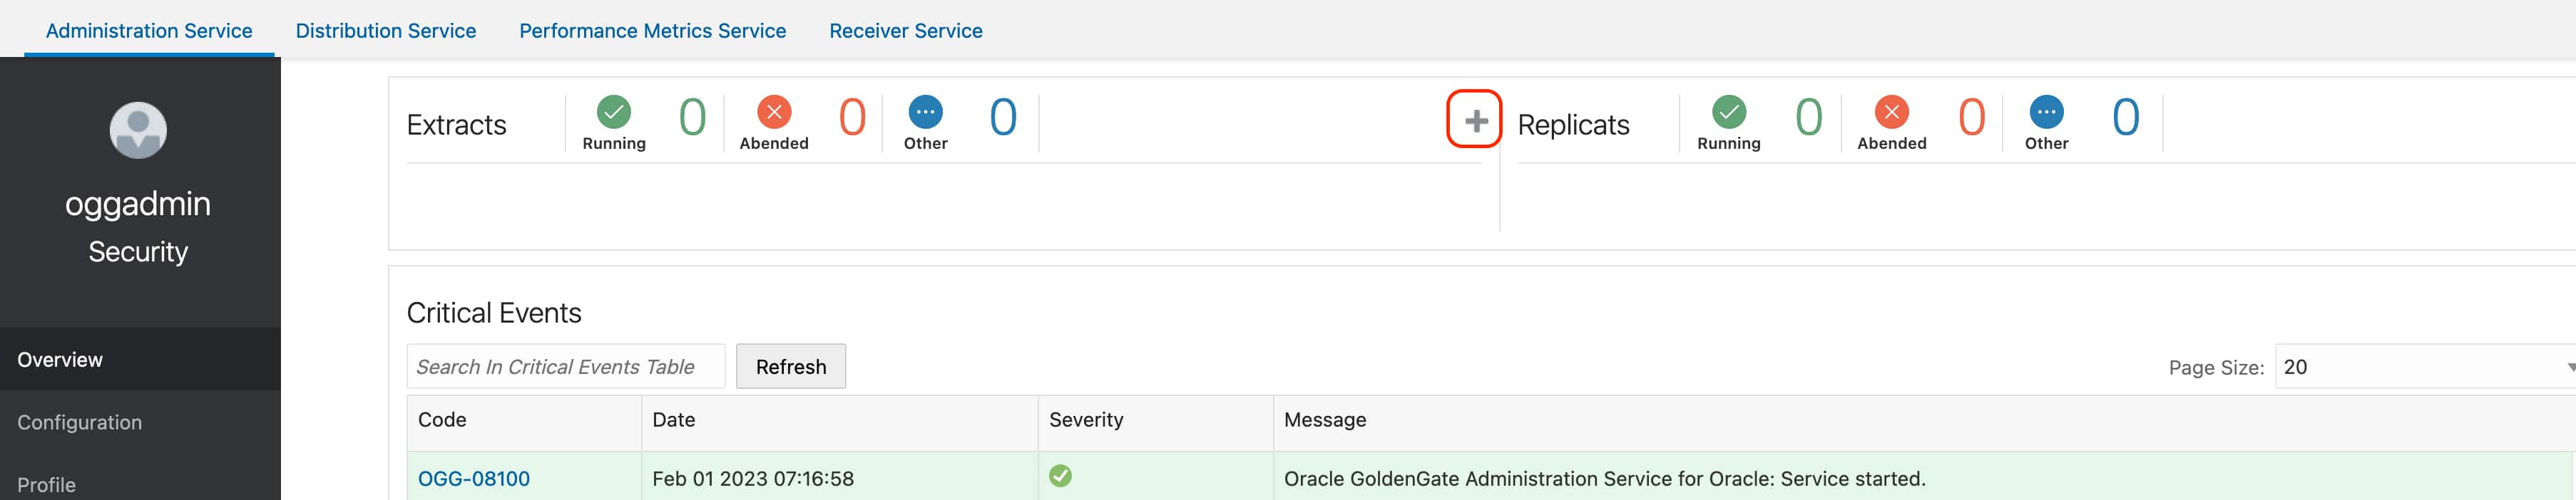Click the Replicats Other blue dots icon
Image resolution: width=2576 pixels, height=500 pixels.
[2046, 112]
